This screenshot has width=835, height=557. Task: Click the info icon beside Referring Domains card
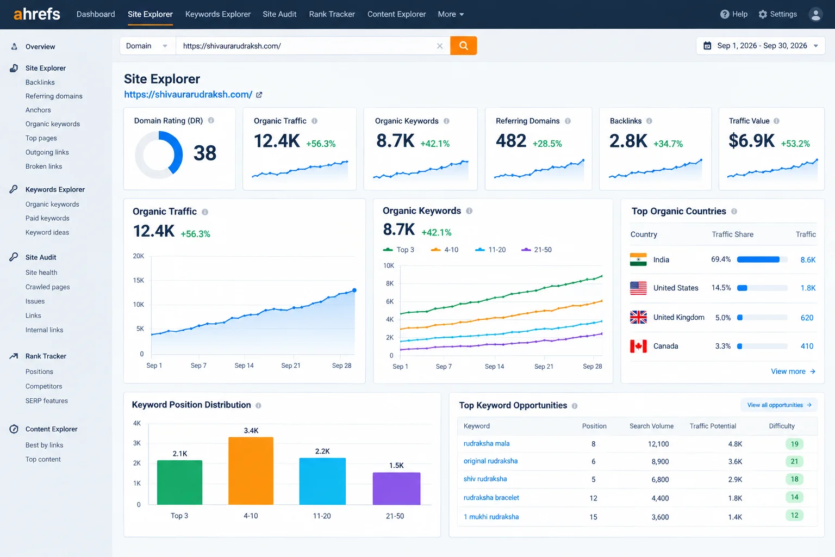(x=568, y=121)
